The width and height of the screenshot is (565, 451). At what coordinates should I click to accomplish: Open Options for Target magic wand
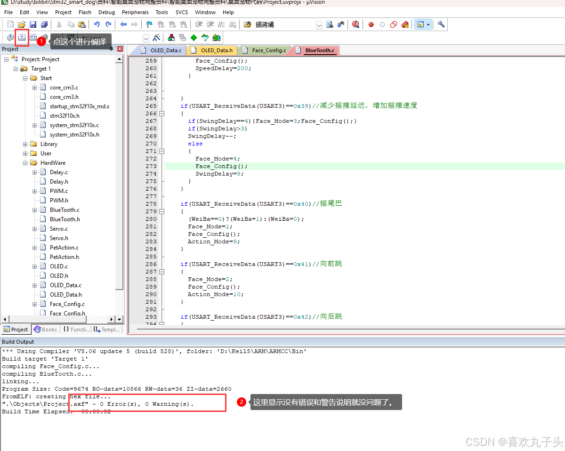click(x=157, y=37)
